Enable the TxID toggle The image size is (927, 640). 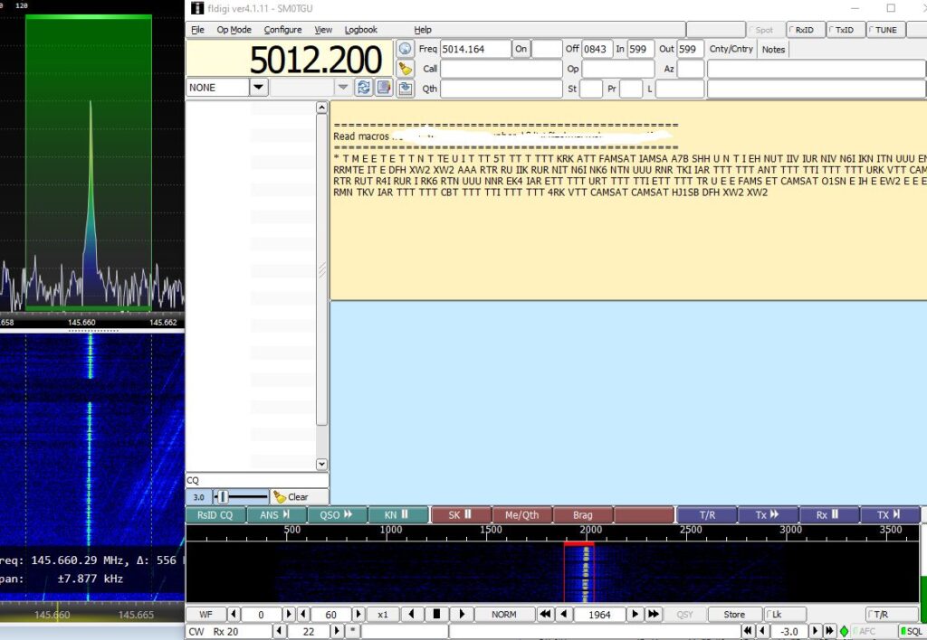[x=845, y=30]
